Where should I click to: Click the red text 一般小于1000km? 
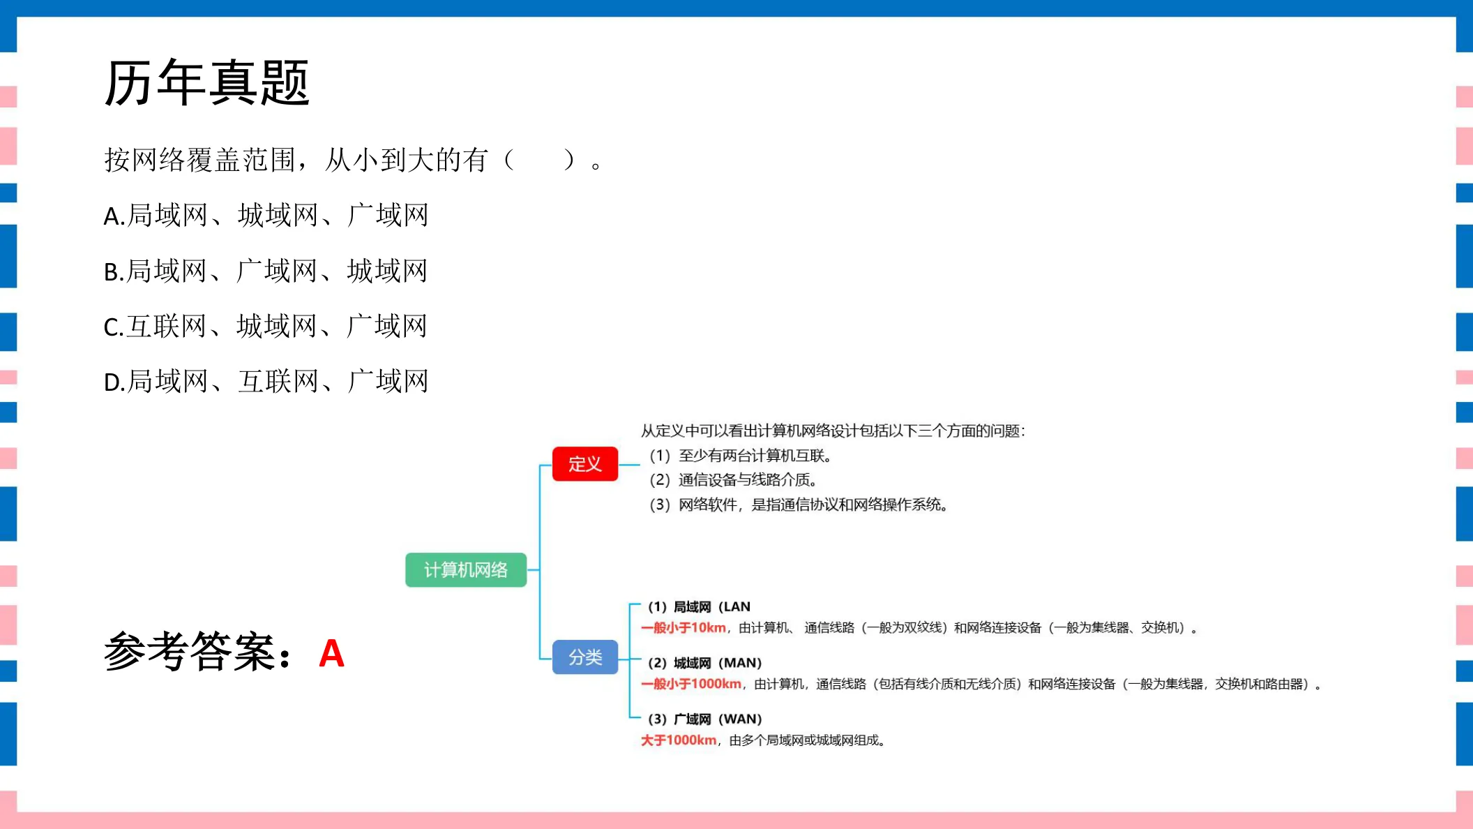pyautogui.click(x=691, y=684)
